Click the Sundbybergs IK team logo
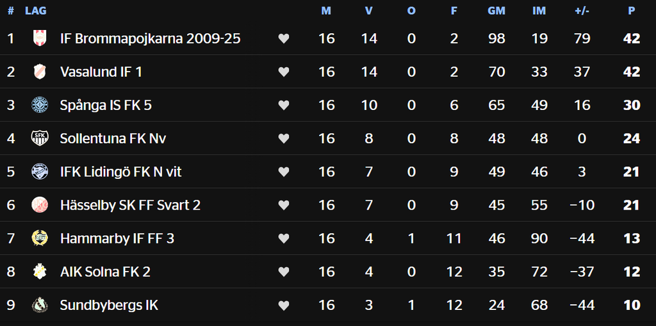Screen dimensions: 656x326 [x=40, y=305]
